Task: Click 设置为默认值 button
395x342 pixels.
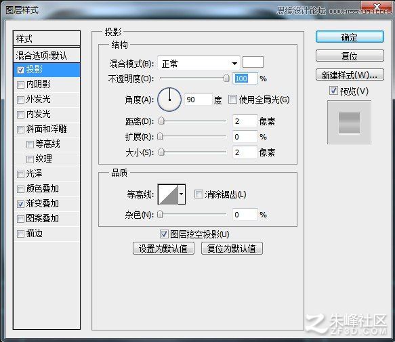Action: pos(163,249)
